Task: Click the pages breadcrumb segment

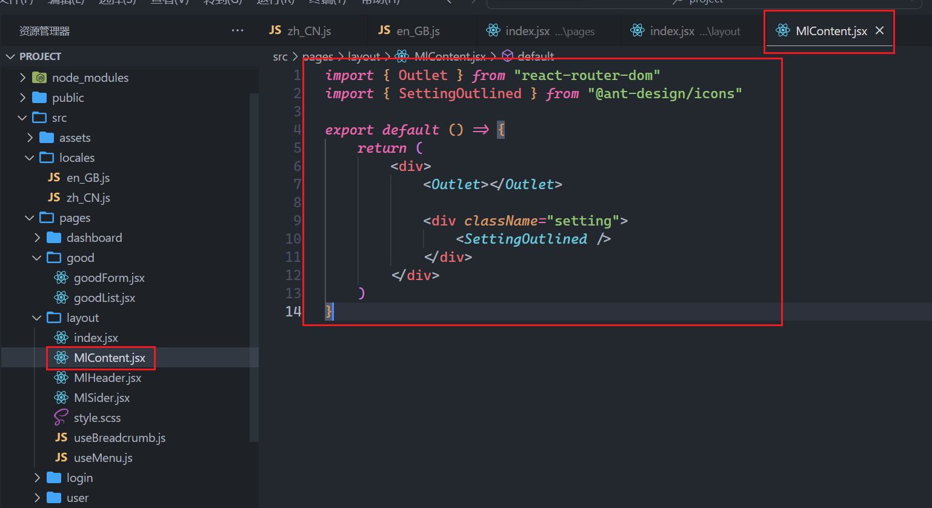Action: pyautogui.click(x=318, y=56)
